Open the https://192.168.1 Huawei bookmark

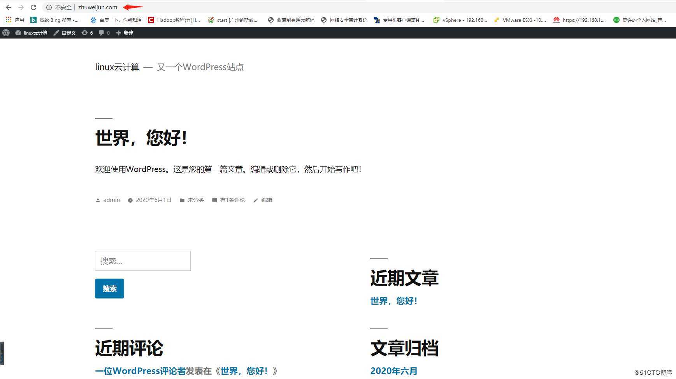pos(580,20)
